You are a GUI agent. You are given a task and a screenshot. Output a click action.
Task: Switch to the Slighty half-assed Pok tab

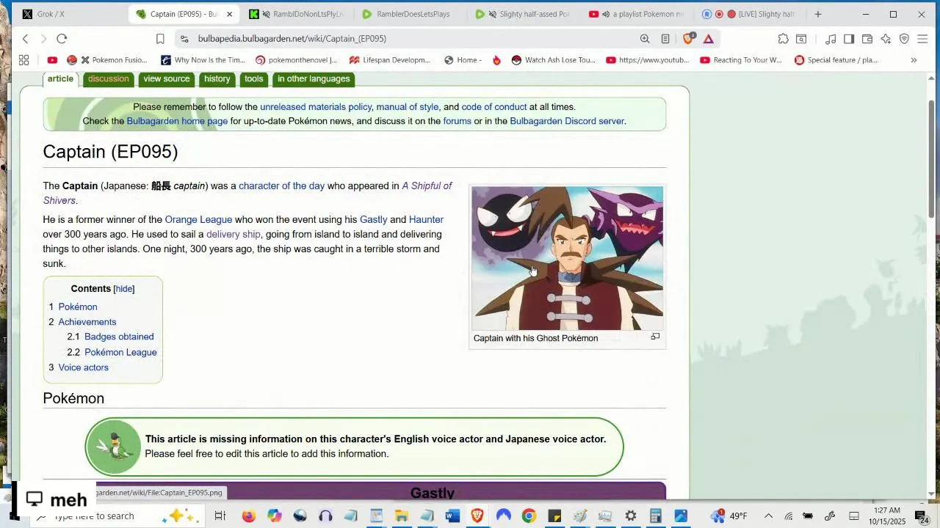(x=523, y=14)
